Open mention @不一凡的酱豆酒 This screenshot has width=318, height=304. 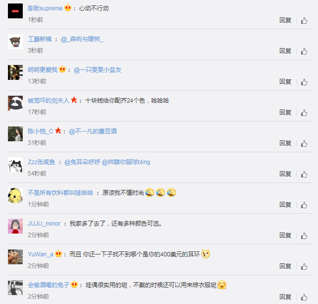click(x=93, y=131)
